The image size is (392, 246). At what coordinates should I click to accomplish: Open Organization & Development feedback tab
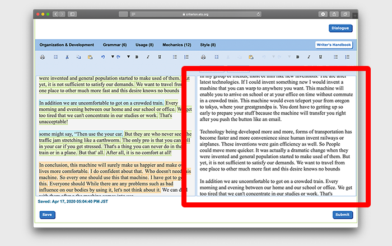pos(67,45)
